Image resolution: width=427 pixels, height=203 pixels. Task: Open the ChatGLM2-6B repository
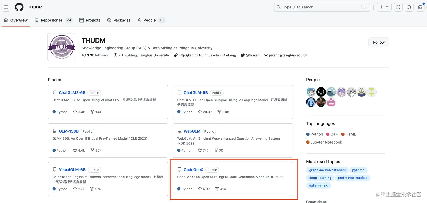tap(72, 93)
